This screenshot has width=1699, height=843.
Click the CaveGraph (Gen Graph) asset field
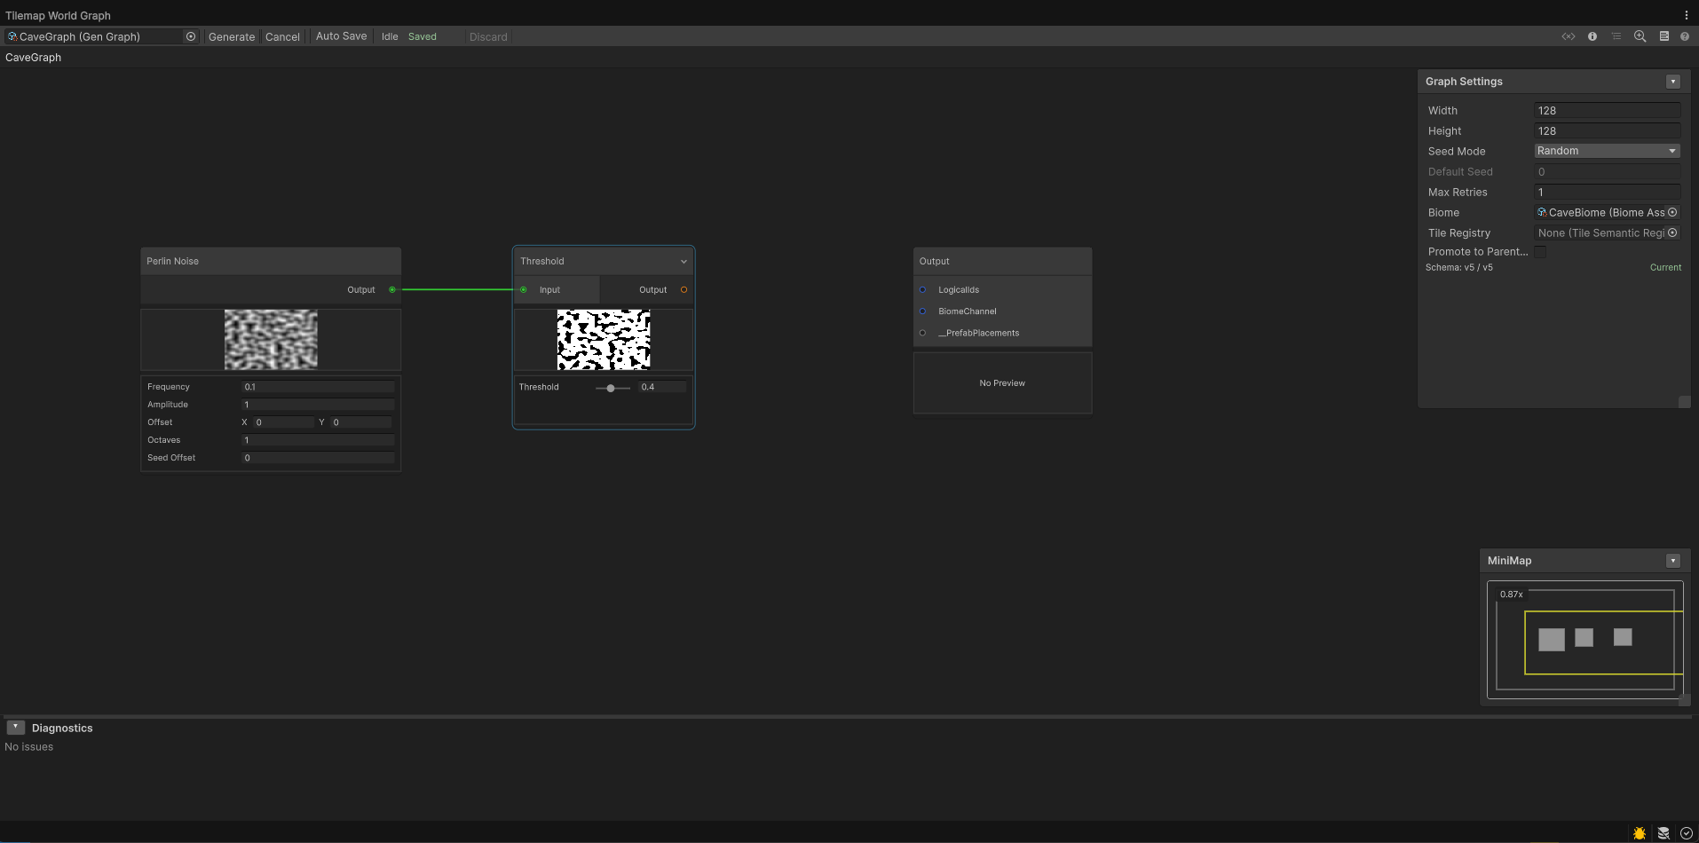[x=101, y=36]
